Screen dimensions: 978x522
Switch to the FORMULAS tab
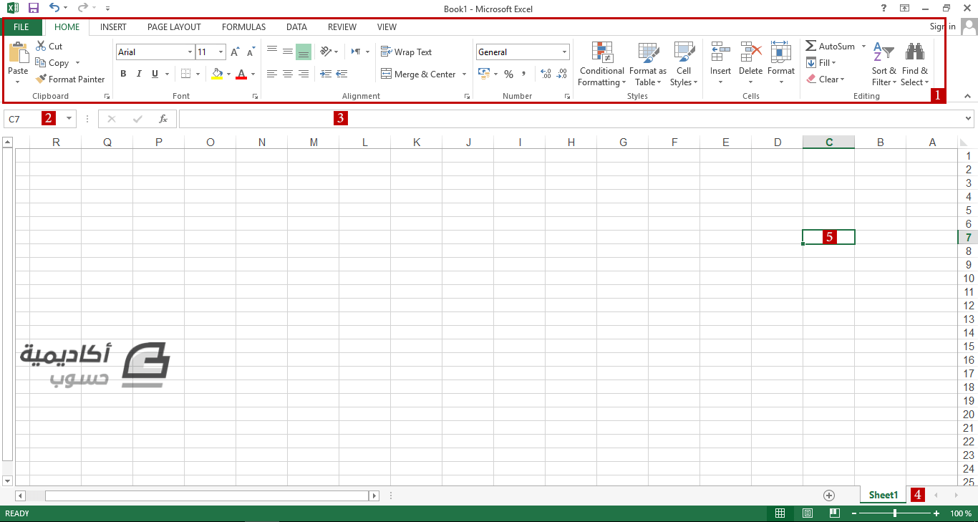[x=243, y=27]
